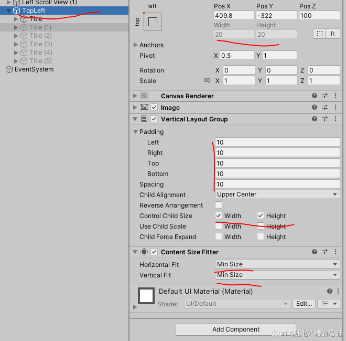Viewport: 346px width, 341px height.
Task: Open the shader list options button
Action: pos(329,304)
